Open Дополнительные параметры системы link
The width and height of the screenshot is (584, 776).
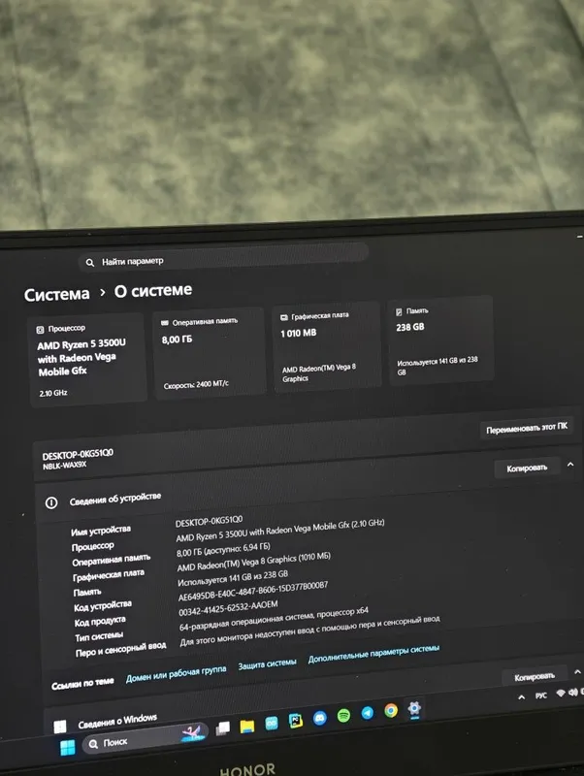[373, 654]
